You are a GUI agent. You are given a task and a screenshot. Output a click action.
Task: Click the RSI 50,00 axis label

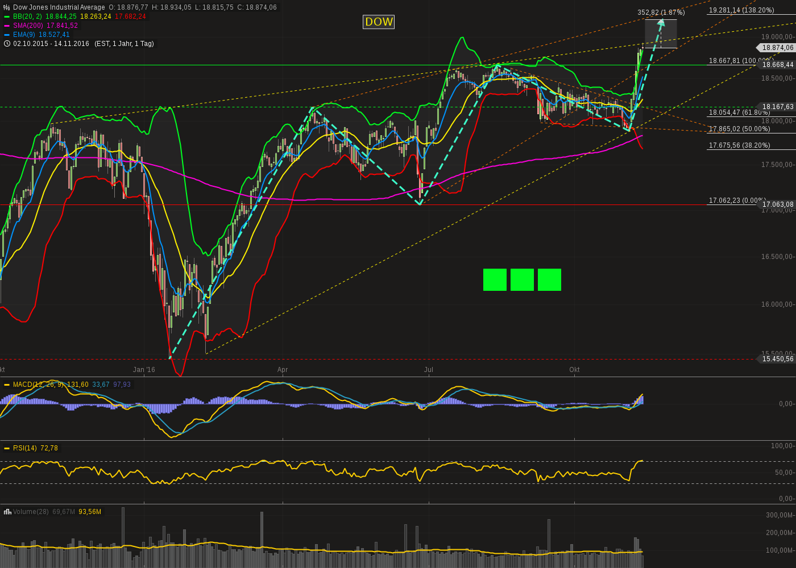(x=783, y=473)
